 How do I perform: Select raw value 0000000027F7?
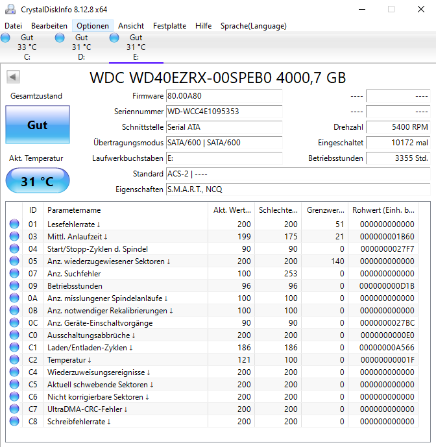click(x=387, y=249)
